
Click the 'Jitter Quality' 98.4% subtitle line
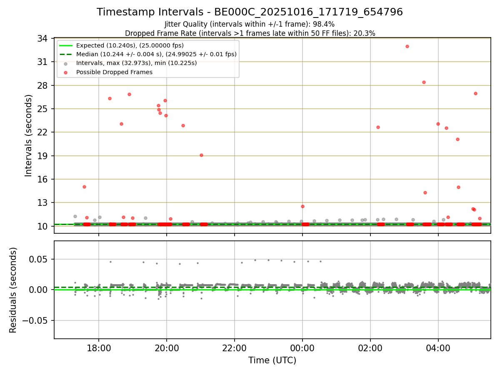[250, 24]
